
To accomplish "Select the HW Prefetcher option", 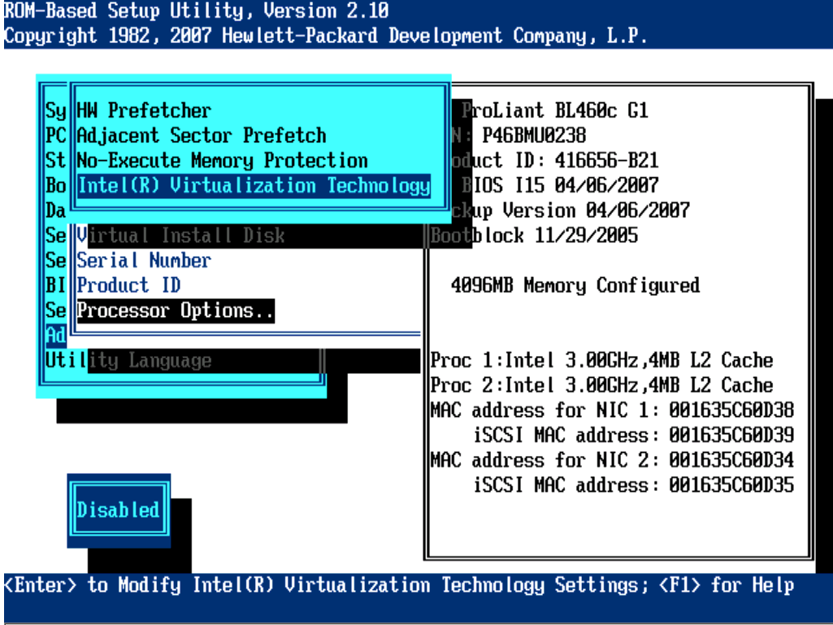I will pos(144,111).
